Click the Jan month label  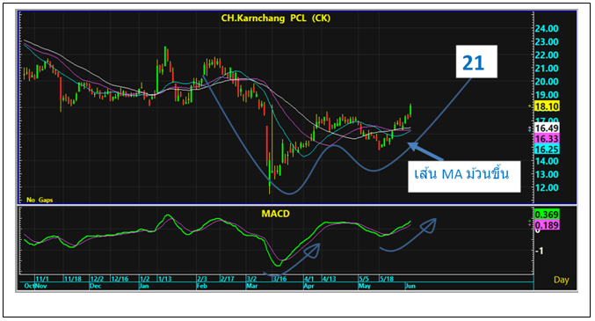(144, 286)
